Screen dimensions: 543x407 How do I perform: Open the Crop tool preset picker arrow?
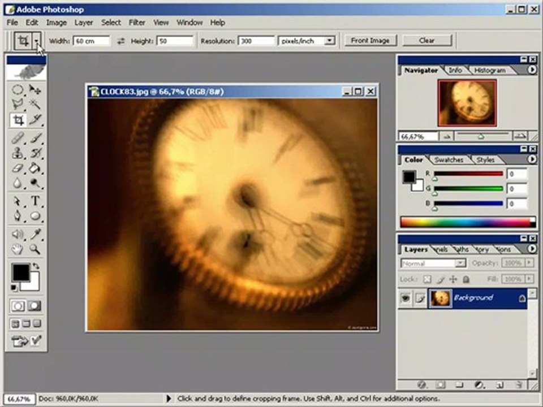37,41
